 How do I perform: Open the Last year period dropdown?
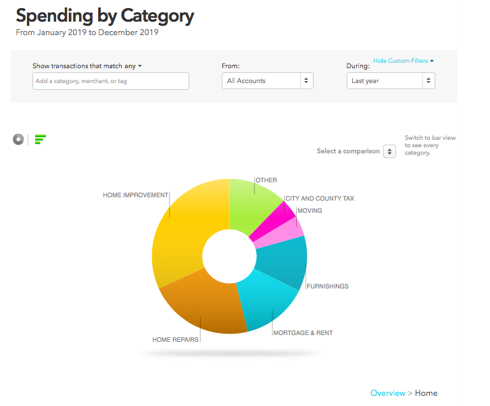391,81
